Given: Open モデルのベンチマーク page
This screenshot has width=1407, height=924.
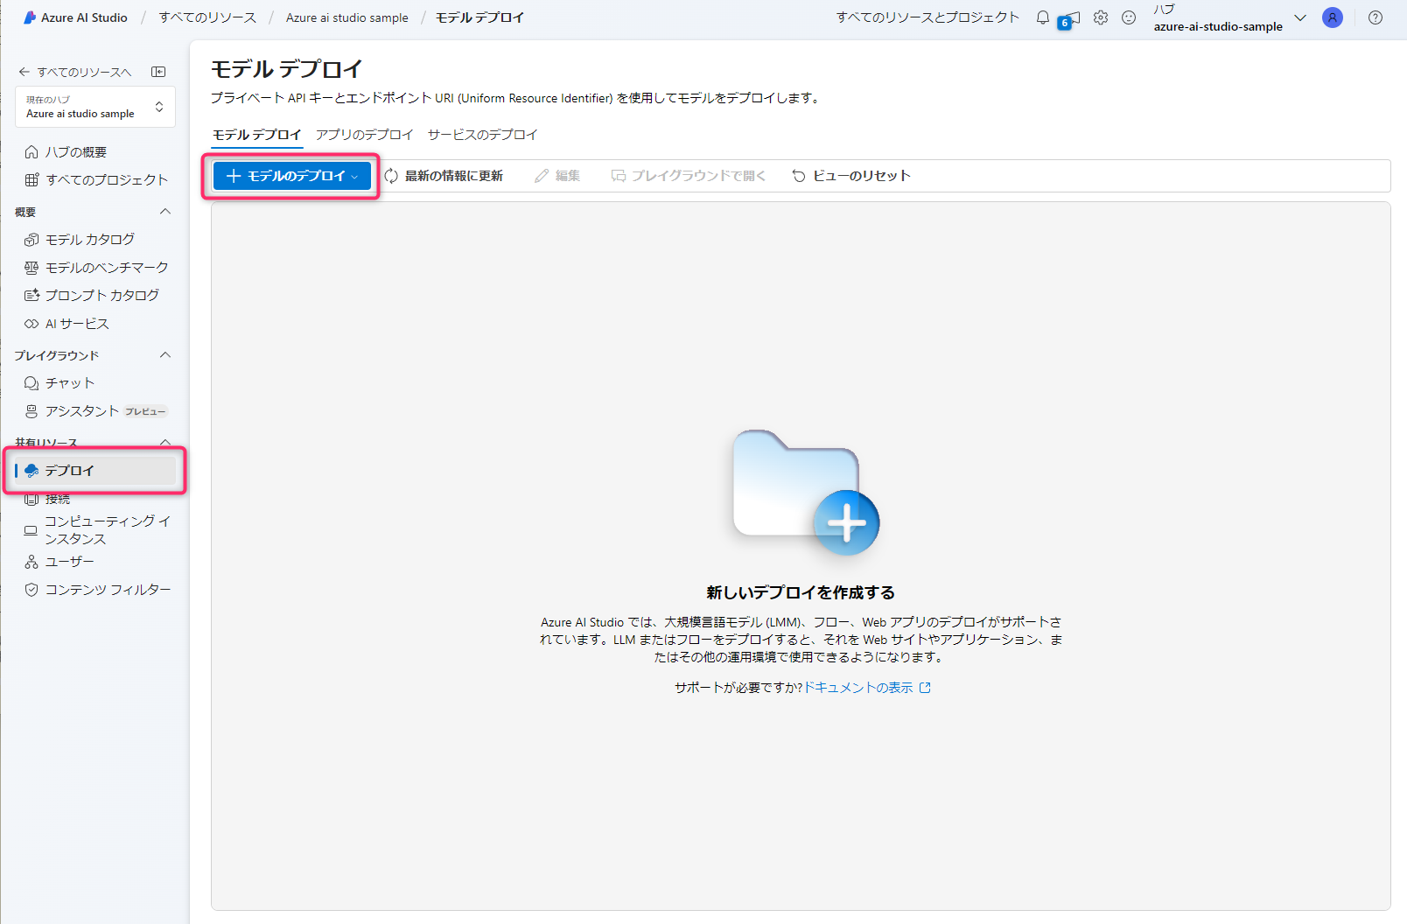Looking at the screenshot, I should [94, 268].
